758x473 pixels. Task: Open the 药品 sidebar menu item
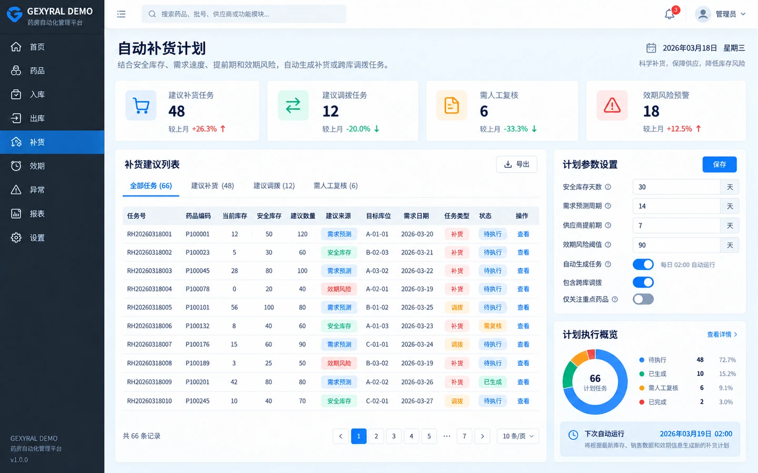tap(52, 70)
